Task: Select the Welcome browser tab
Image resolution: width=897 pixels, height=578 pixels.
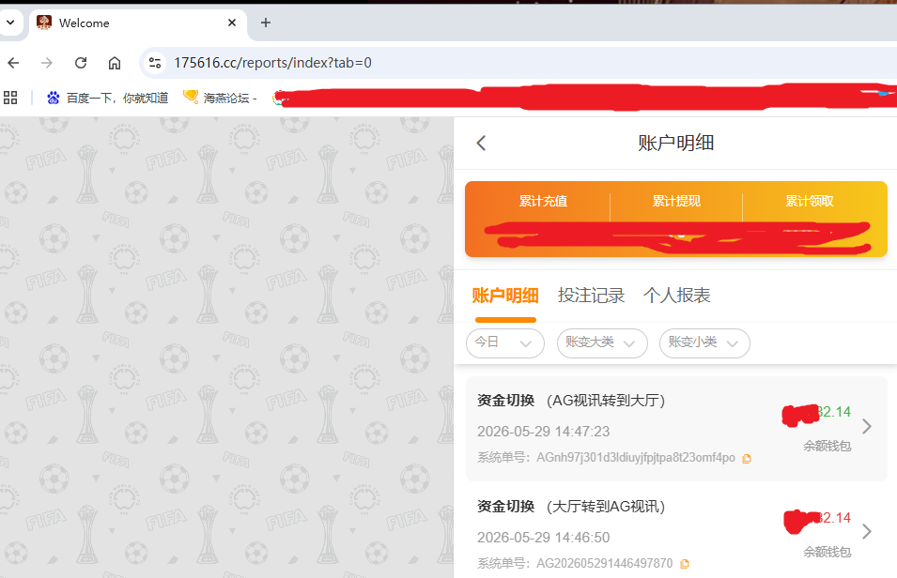Action: [x=137, y=23]
